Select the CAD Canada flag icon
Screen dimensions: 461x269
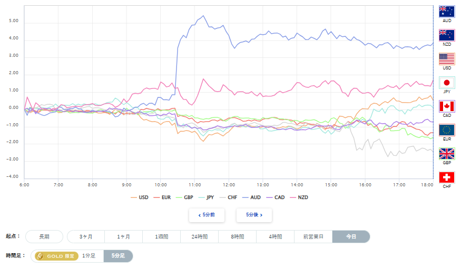coord(447,106)
